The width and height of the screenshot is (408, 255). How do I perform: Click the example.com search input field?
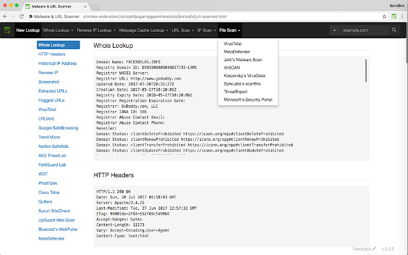[364, 31]
